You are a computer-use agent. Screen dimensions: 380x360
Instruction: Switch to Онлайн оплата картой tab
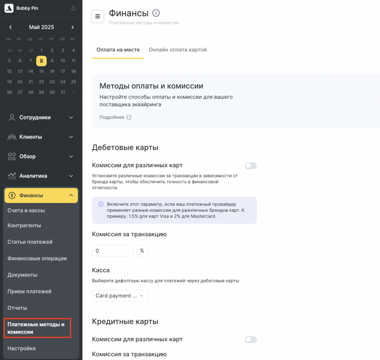[178, 50]
